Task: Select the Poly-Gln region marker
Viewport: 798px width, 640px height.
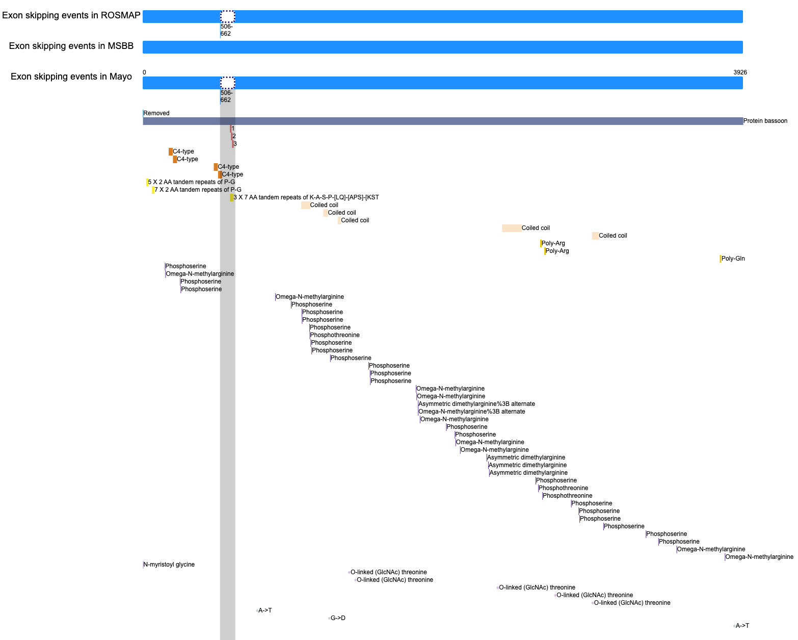Action: tap(721, 259)
